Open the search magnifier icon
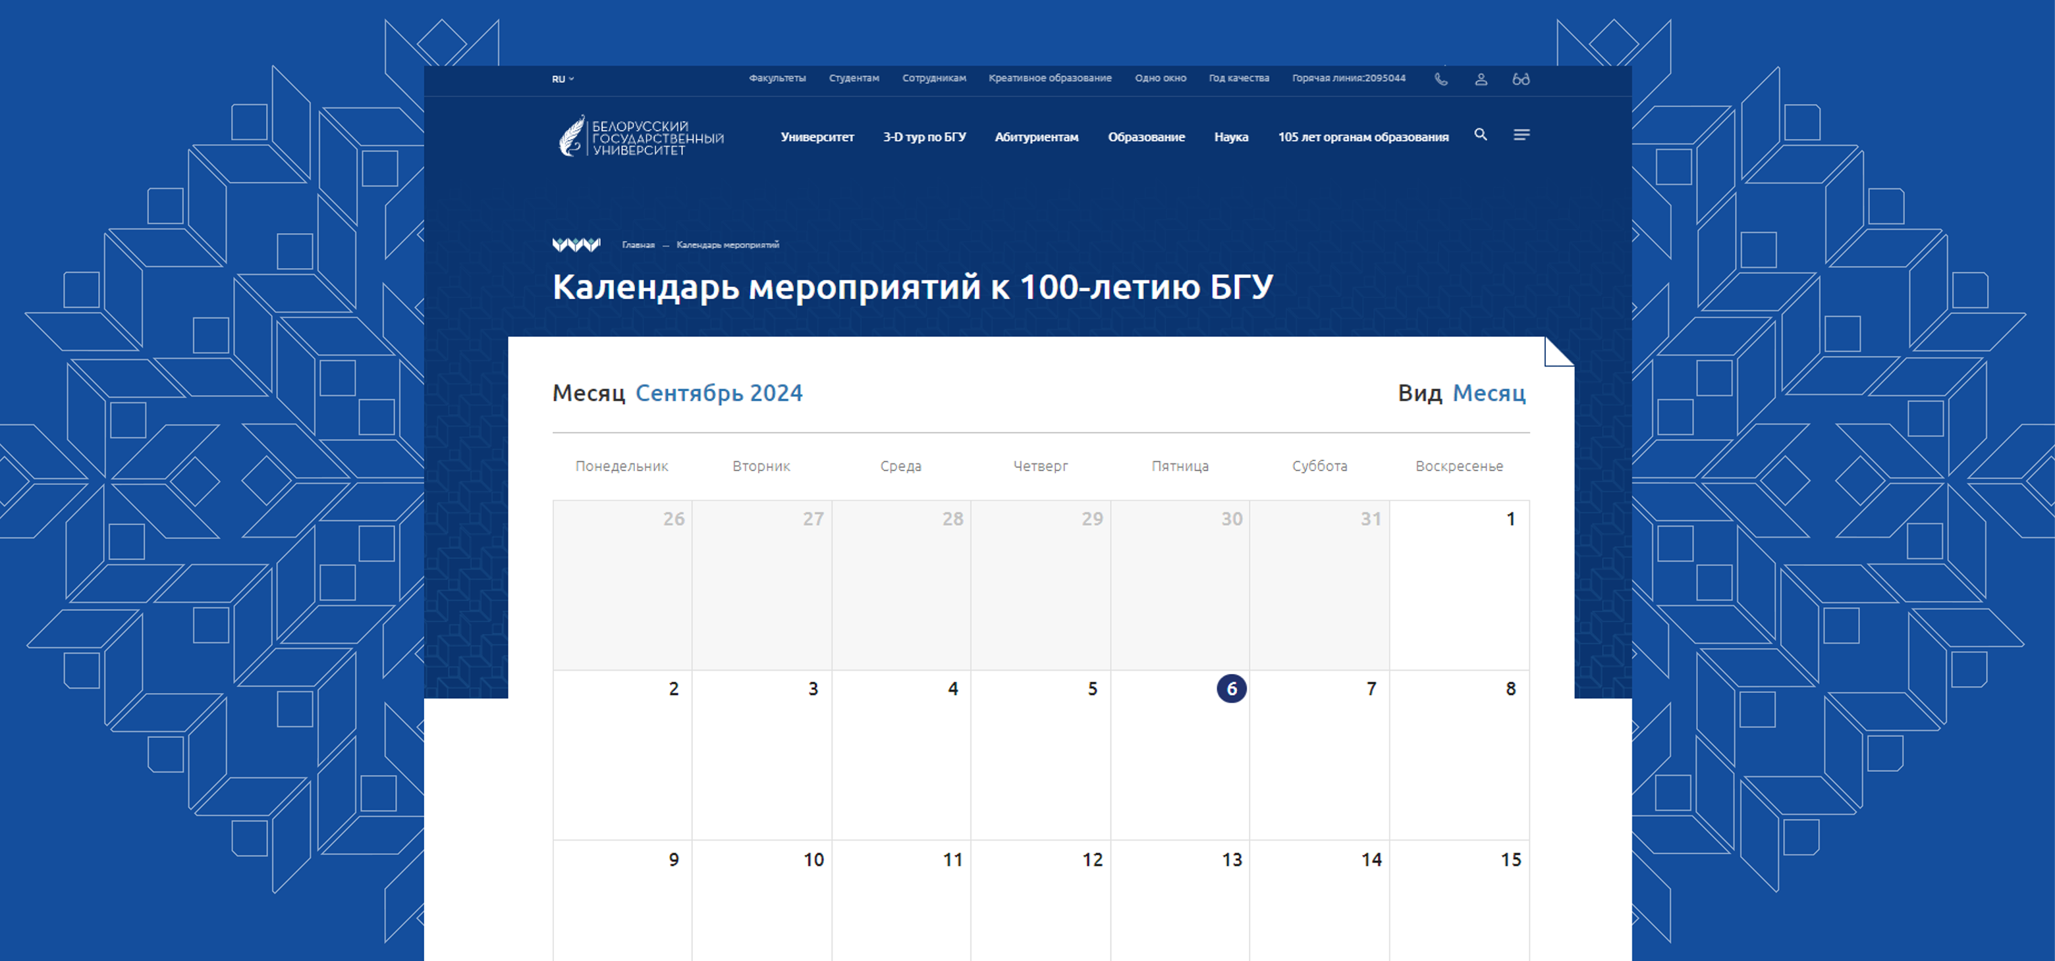This screenshot has width=2055, height=961. pos(1481,135)
